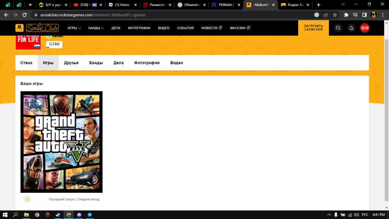389x219 pixels.
Task: Open ВИДЕО in the top navigation
Action: [163, 28]
